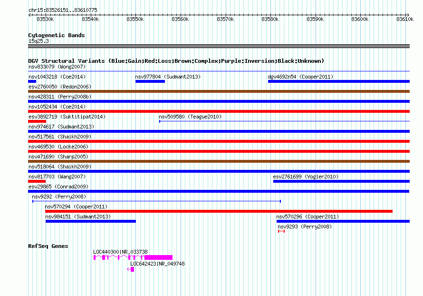Open nsv471690 (Sharp2005) variant label
Screen dimensions: 423x296
[x=58, y=157]
